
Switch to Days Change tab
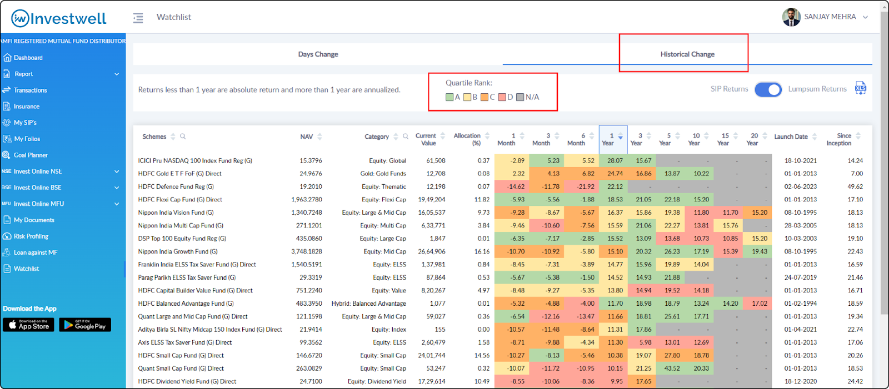pyautogui.click(x=318, y=54)
